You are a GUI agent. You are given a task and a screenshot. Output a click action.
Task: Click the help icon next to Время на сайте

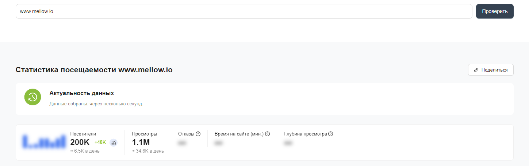(x=267, y=134)
